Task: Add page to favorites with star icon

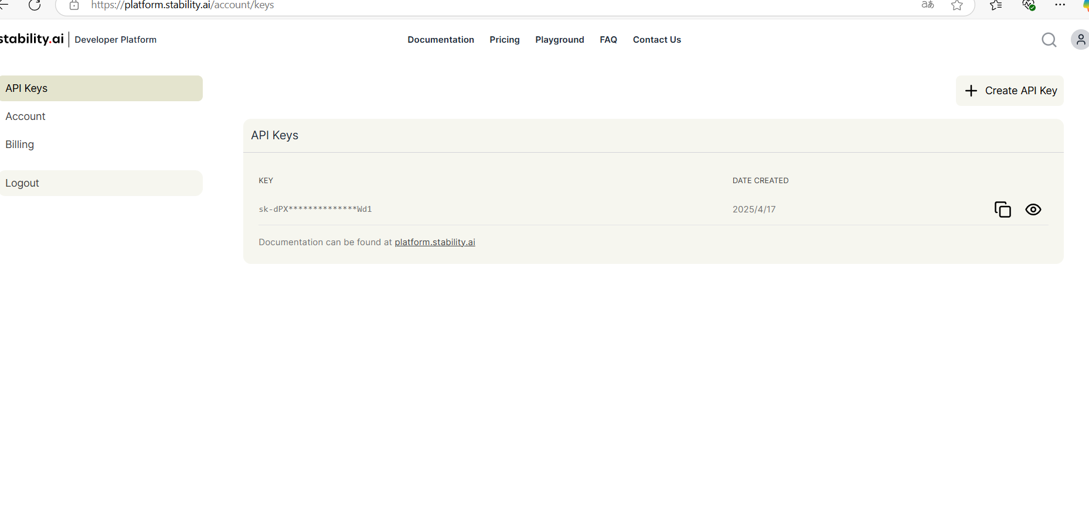Action: point(957,5)
